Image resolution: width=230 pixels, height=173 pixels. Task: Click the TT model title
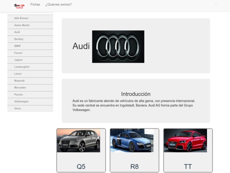click(x=188, y=167)
